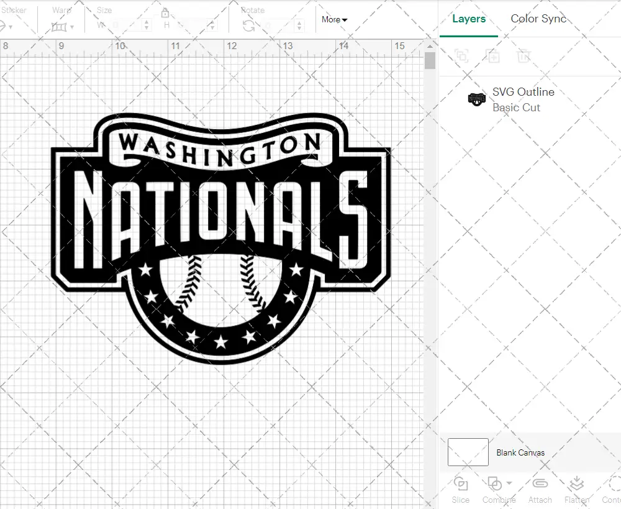Expand the Combine options dropdown

(x=509, y=483)
